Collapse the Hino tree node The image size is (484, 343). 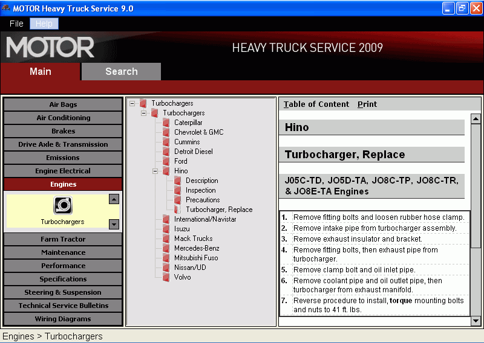tap(155, 171)
